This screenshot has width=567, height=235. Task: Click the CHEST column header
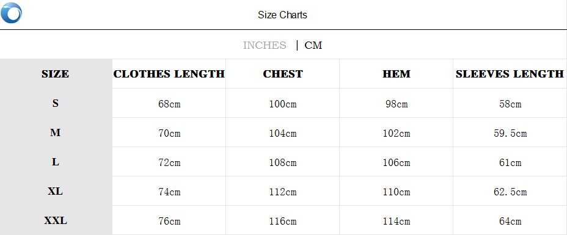(283, 74)
